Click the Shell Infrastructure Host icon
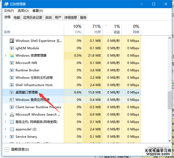This screenshot has height=158, width=174. pos(12,85)
